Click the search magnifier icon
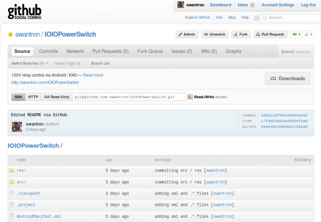Screen dimensions: 321x222 click(265, 18)
